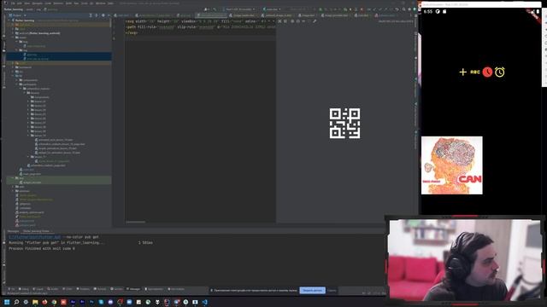The image size is (547, 307).
Task: Open Project panel gear settings
Action: 103,15
